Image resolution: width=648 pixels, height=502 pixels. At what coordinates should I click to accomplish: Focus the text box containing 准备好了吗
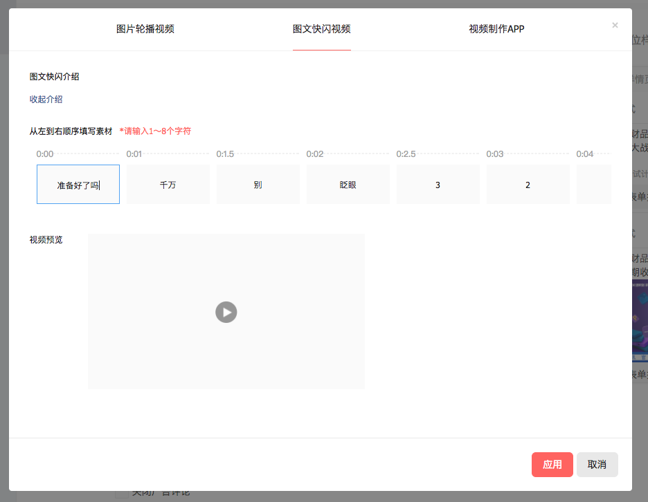(78, 185)
